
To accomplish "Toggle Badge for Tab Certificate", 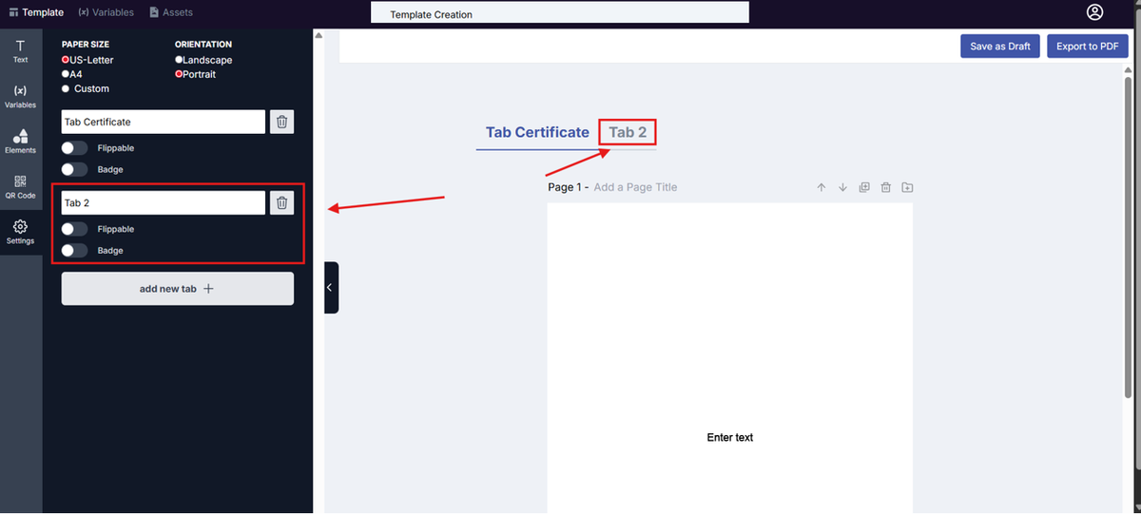I will click(x=74, y=169).
